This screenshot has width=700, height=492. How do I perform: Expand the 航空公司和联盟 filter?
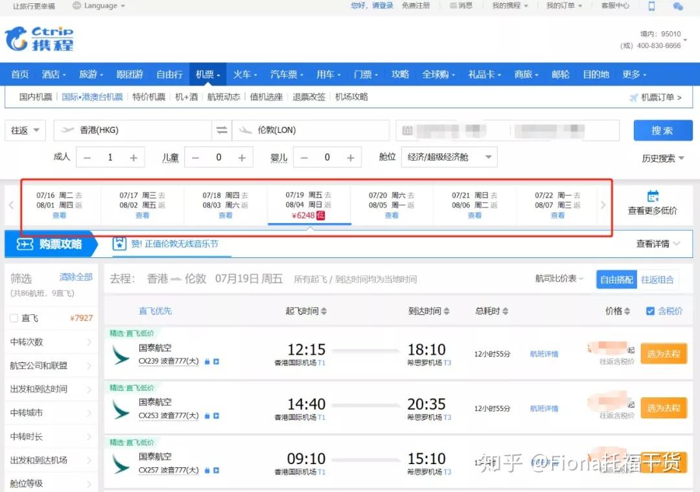51,366
